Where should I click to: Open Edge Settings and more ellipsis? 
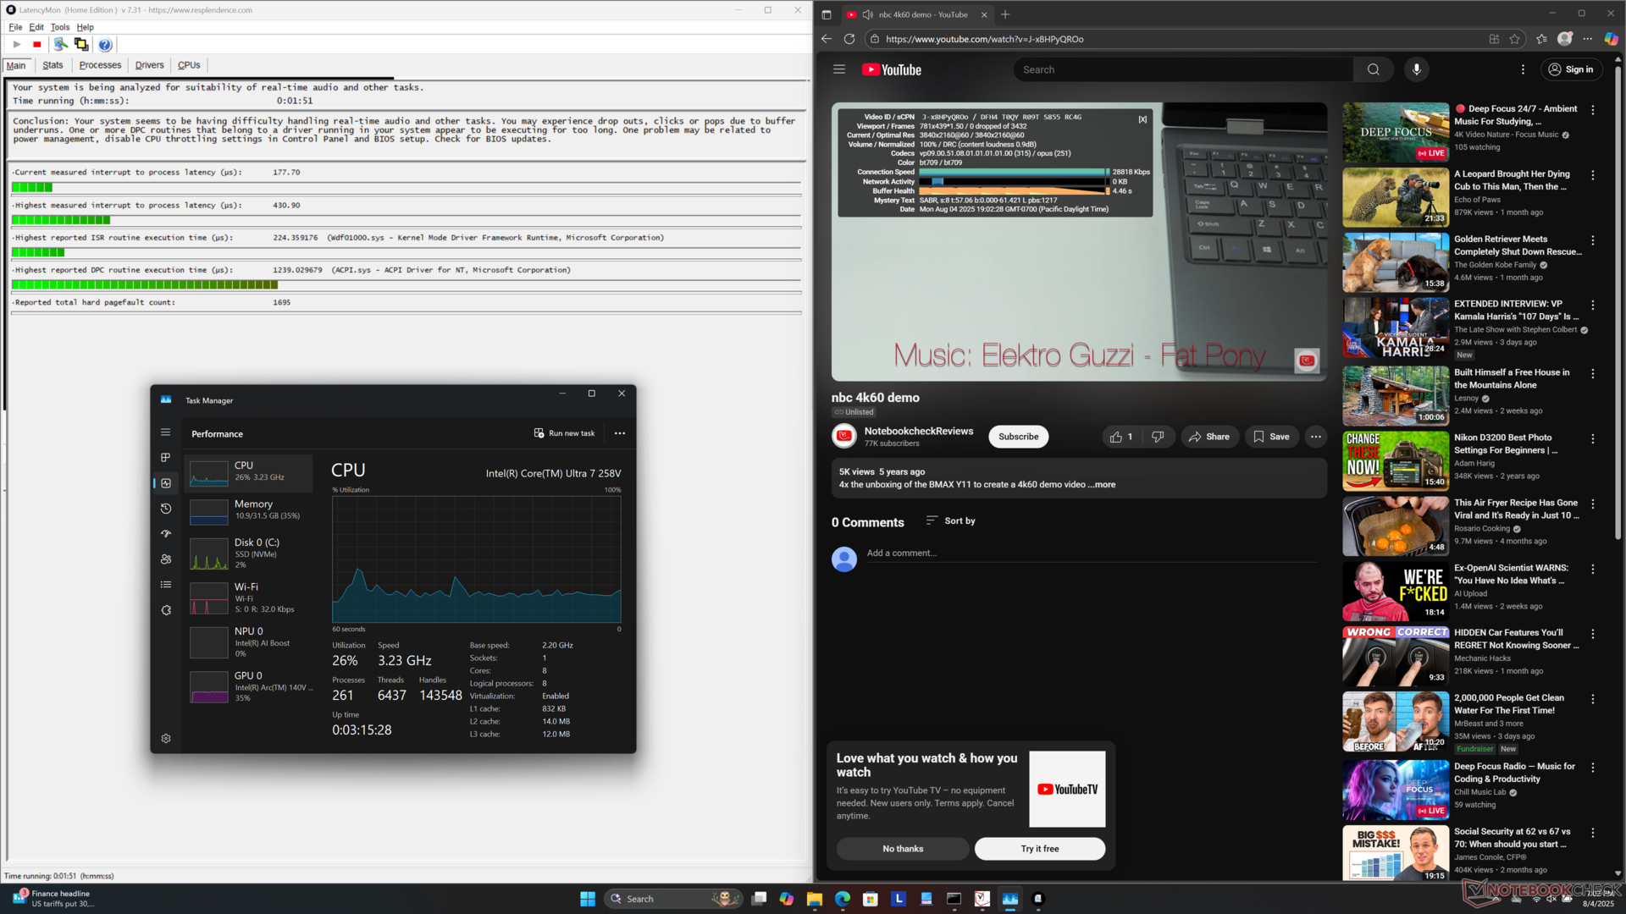(x=1588, y=39)
